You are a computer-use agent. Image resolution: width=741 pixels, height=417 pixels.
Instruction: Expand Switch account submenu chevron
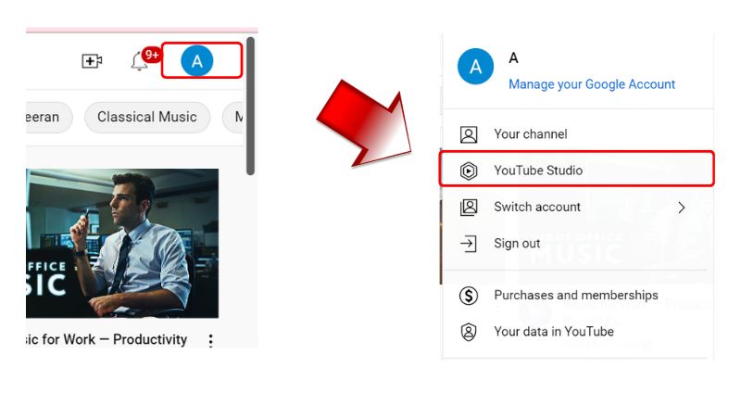681,208
